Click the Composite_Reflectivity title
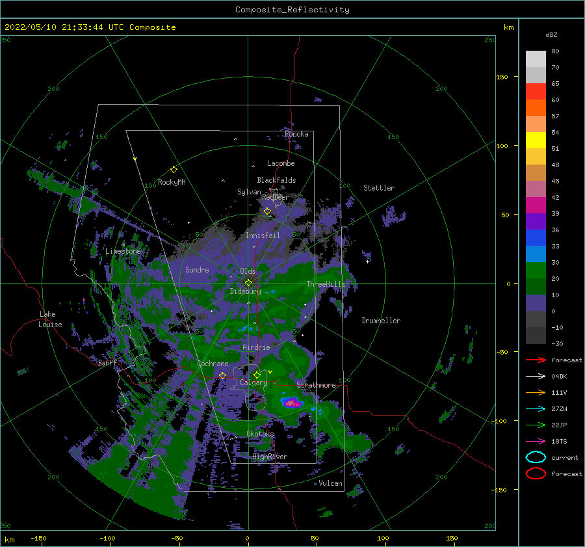 click(292, 10)
